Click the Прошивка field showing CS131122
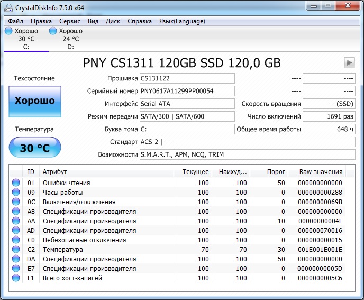364x300 pixels. coord(187,78)
